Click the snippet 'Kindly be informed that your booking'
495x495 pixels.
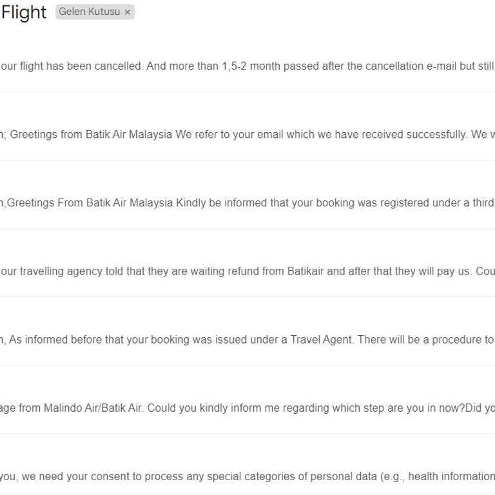click(258, 203)
